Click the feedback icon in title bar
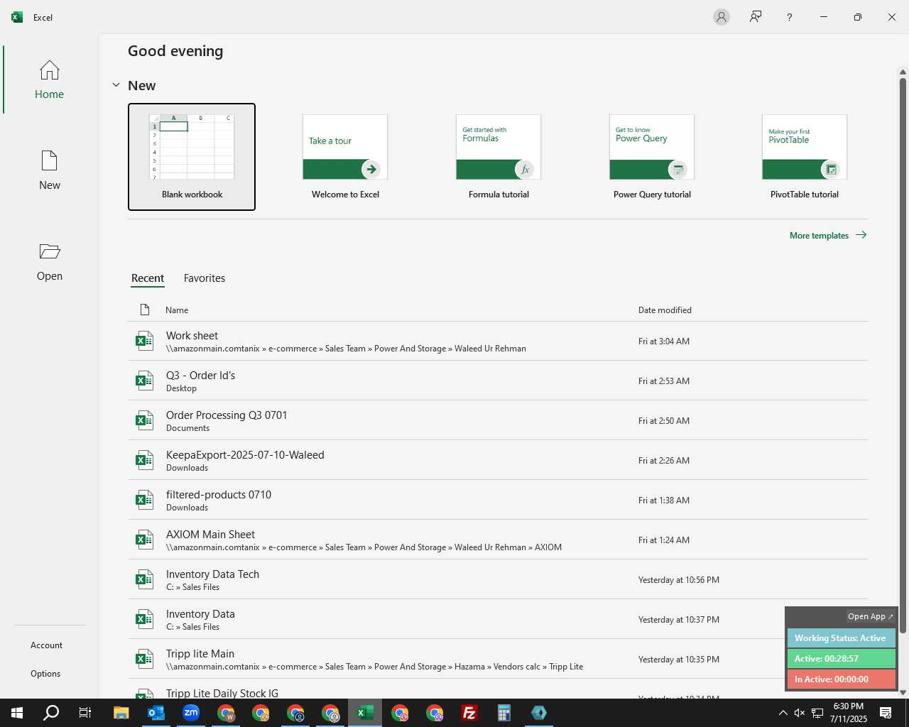 point(756,17)
